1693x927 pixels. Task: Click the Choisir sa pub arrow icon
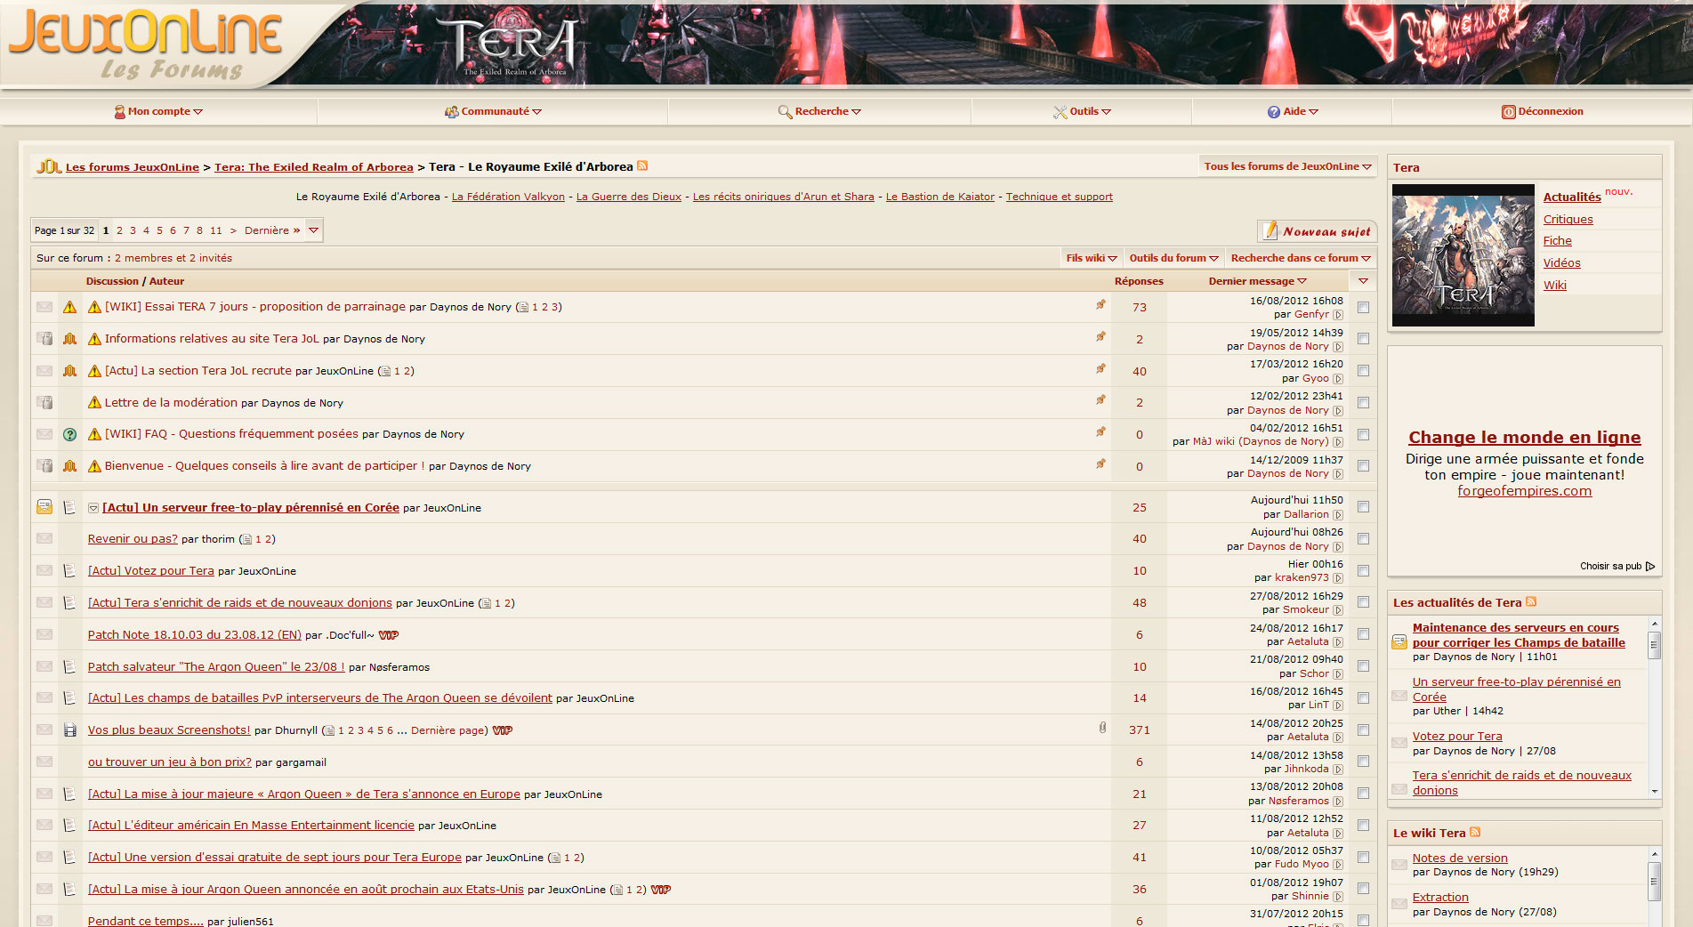(1650, 566)
